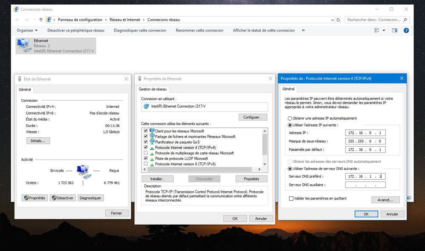This screenshot has height=251, width=425.
Task: Check Valider les paramètres en quittant
Action: 291,198
